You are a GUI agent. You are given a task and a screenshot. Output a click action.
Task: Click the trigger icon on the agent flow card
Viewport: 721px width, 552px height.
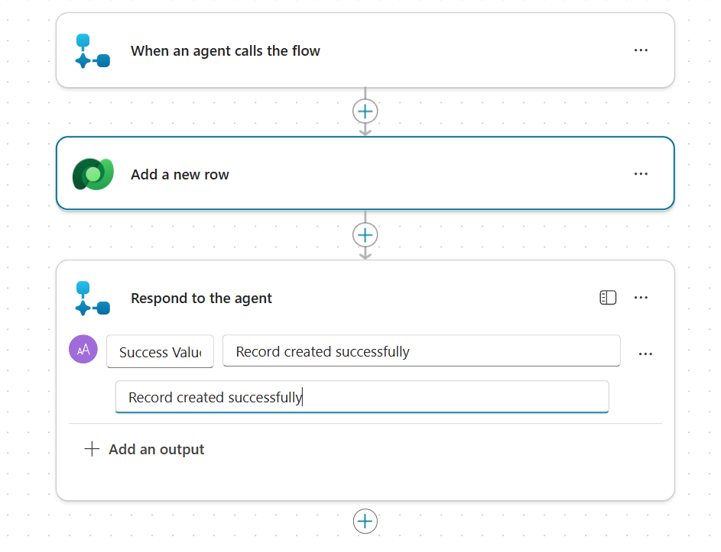coord(93,51)
